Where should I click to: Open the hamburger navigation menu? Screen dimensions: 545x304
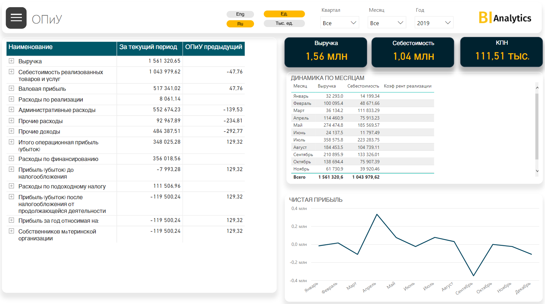[16, 18]
